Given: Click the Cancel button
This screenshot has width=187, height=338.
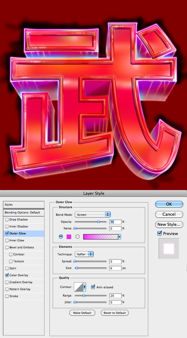Looking at the screenshot, I should point(169,214).
